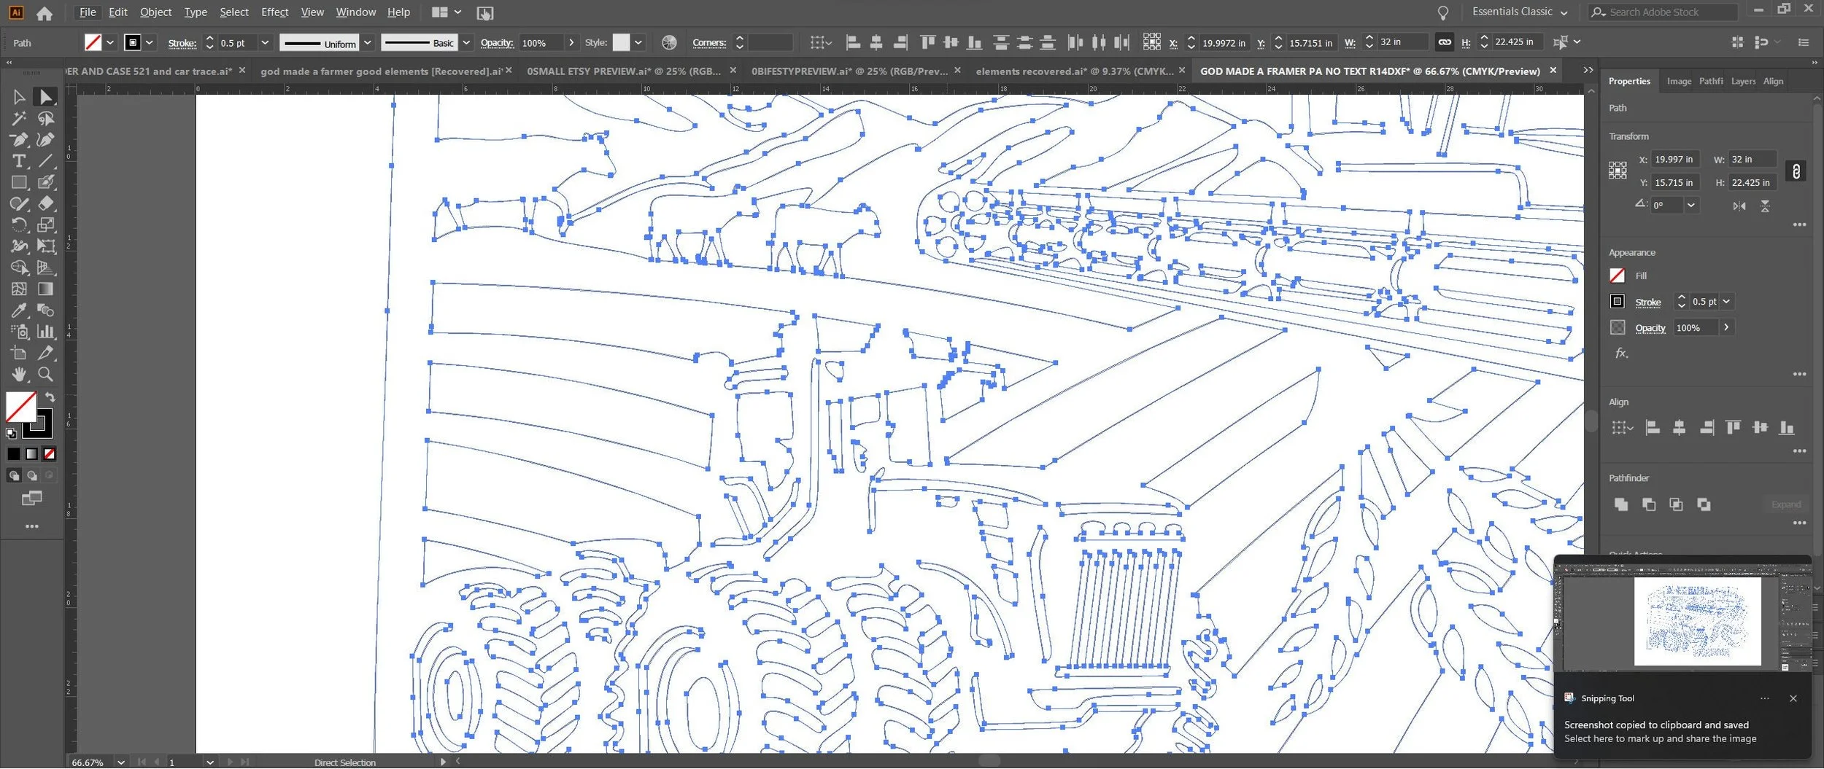Image resolution: width=1824 pixels, height=769 pixels.
Task: Expand the stroke weight dropdown in Properties
Action: click(x=1727, y=302)
